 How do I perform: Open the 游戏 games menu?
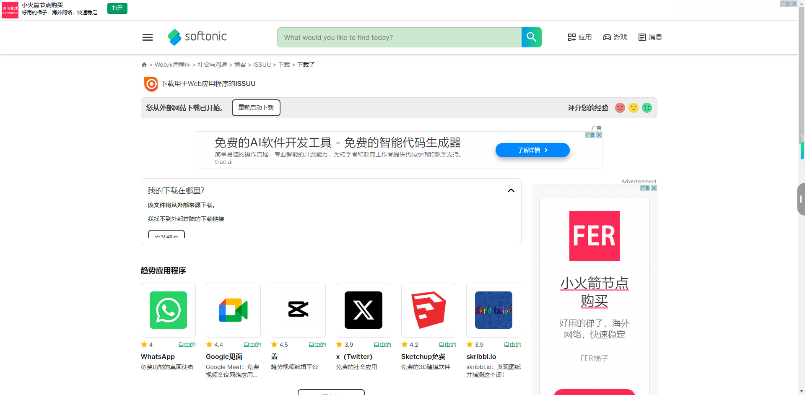pyautogui.click(x=615, y=37)
